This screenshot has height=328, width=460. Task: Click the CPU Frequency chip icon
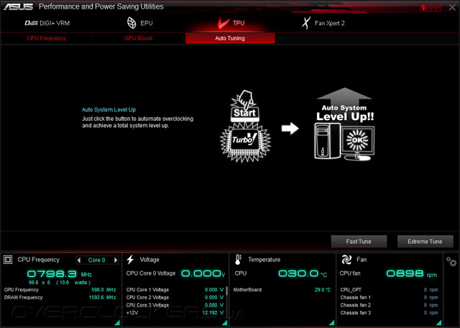pyautogui.click(x=8, y=260)
